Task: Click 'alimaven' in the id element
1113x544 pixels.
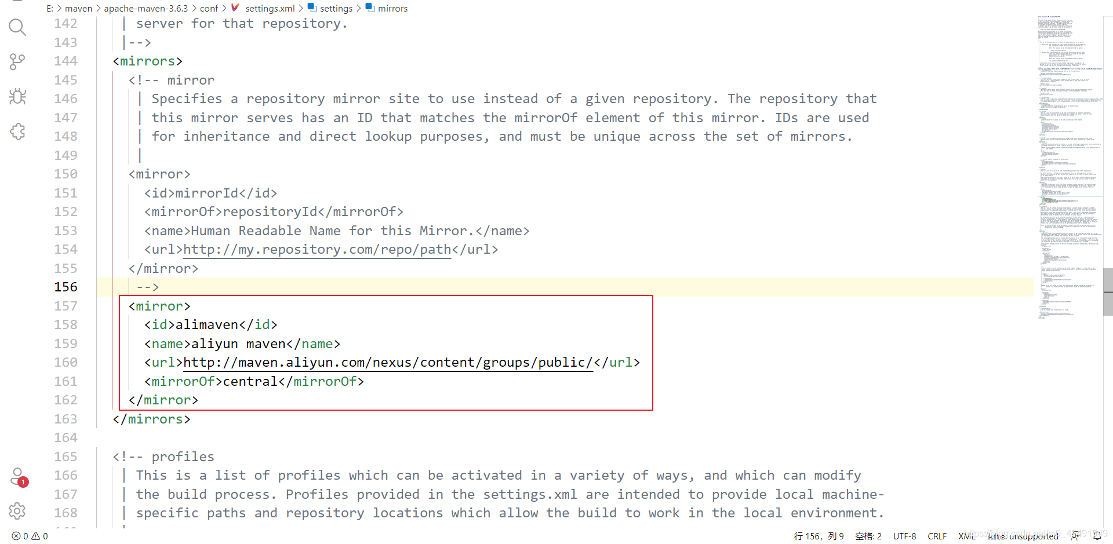Action: tap(207, 325)
